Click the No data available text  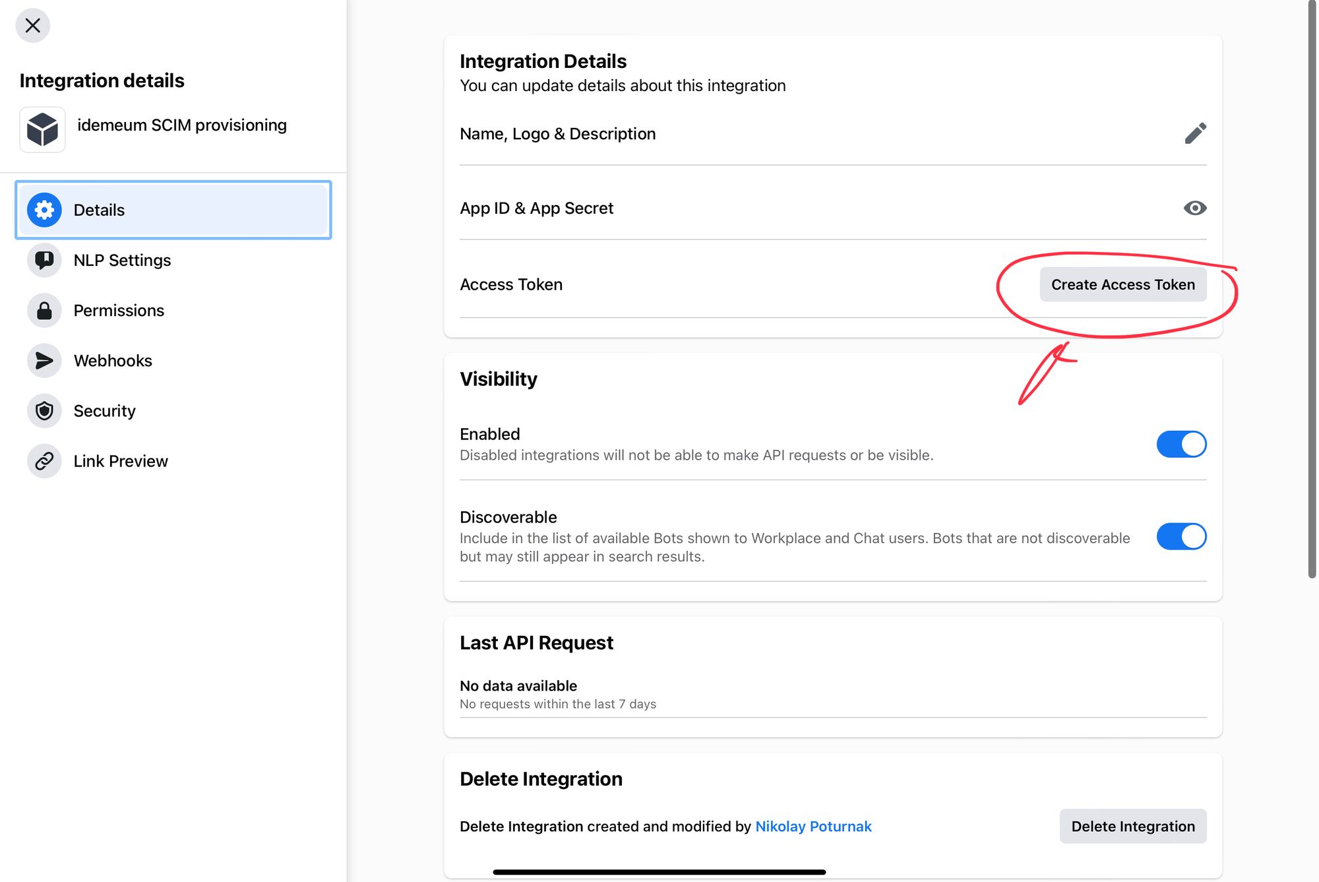pyautogui.click(x=518, y=685)
